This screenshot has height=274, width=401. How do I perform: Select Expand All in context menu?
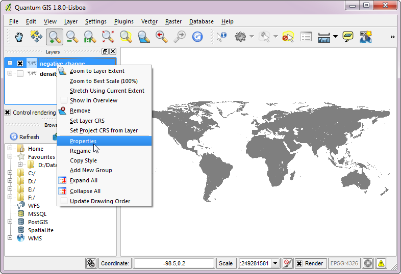click(105, 180)
